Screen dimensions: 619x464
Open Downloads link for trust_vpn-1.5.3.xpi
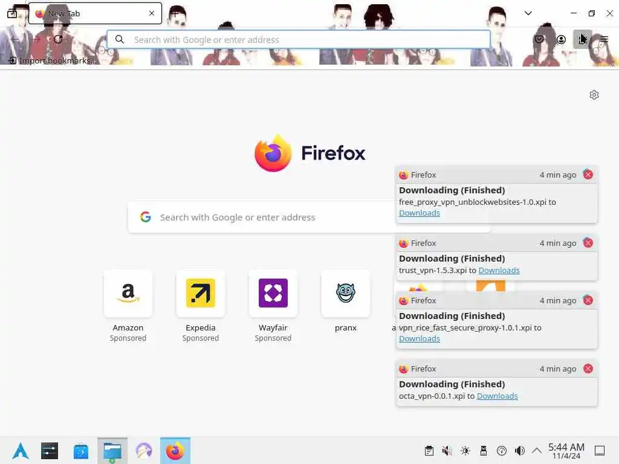[499, 270]
